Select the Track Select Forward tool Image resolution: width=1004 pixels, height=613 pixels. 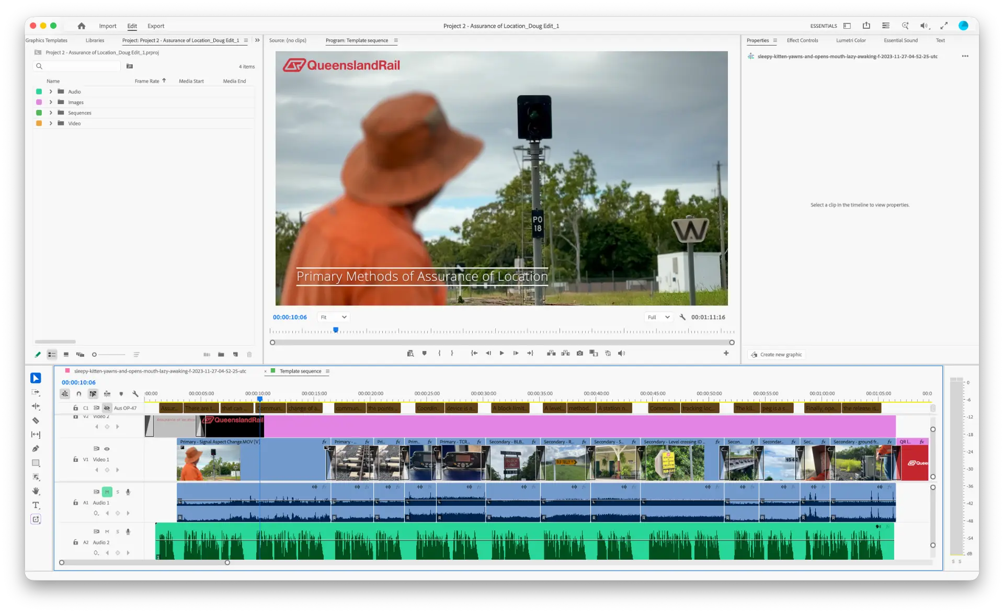[x=36, y=392]
